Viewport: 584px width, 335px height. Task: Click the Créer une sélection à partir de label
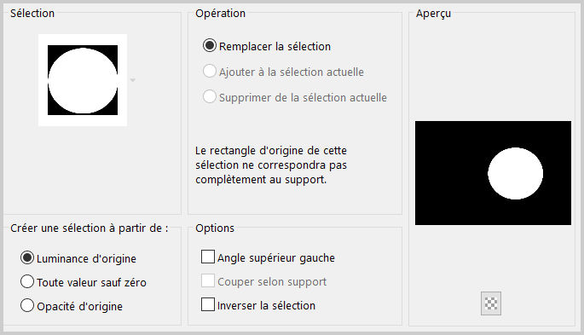click(90, 228)
